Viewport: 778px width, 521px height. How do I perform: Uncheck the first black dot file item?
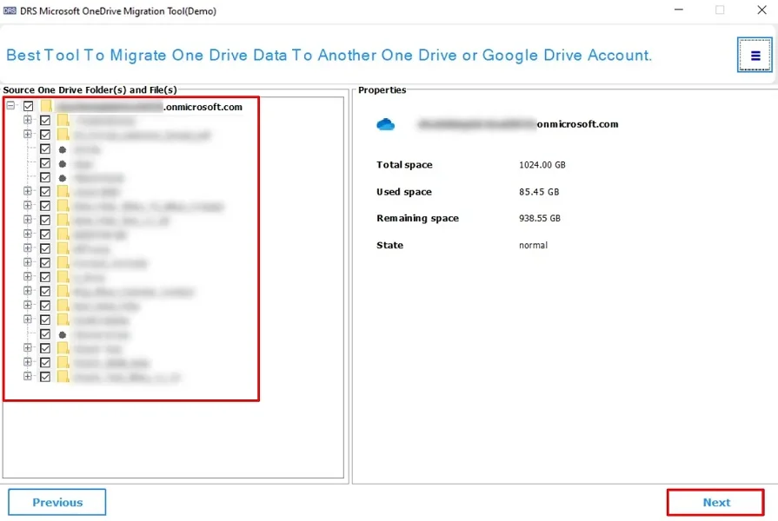45,148
